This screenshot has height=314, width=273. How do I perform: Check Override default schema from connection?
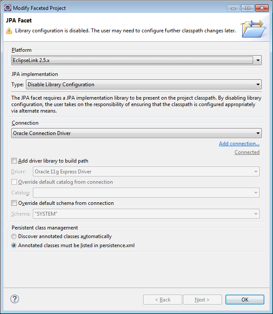[14, 203]
